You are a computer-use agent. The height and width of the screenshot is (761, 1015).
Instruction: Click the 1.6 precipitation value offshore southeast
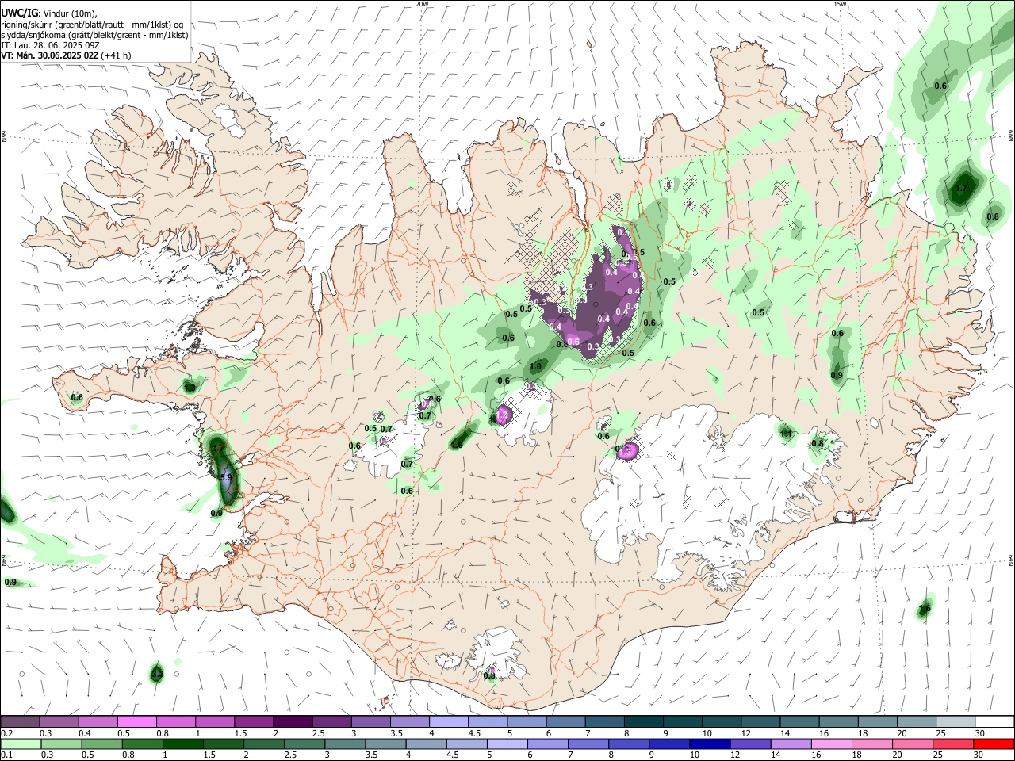tap(925, 609)
